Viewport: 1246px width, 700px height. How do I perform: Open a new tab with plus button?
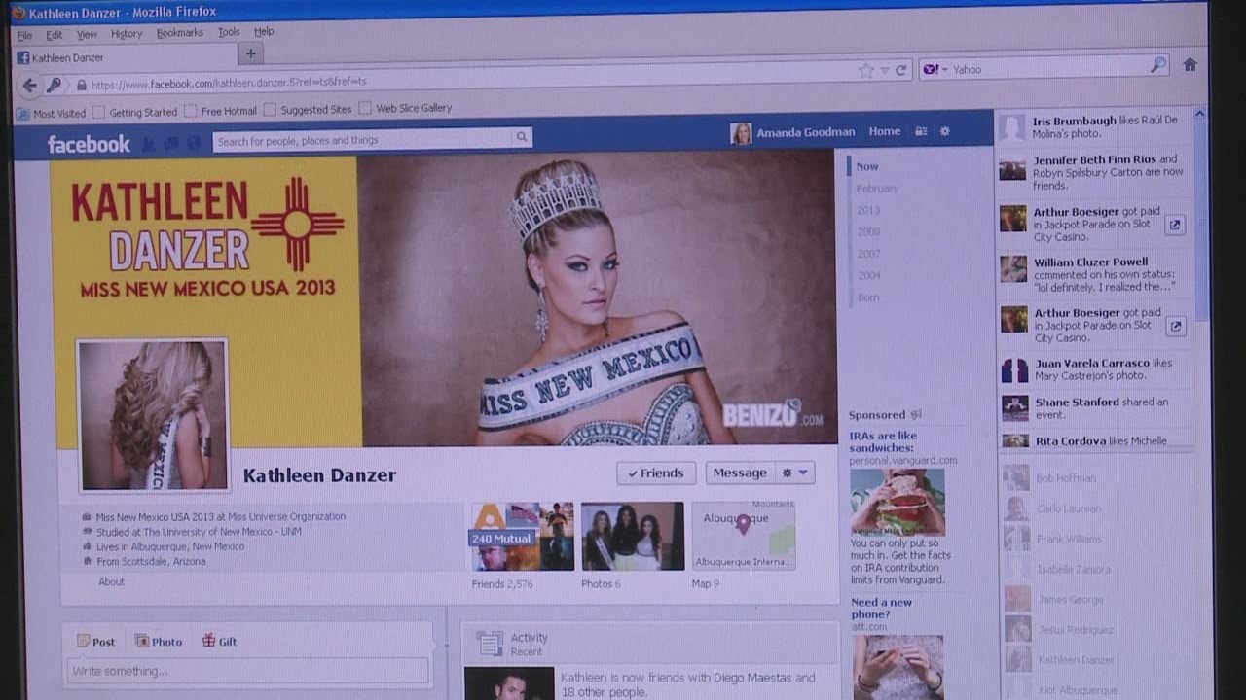(x=250, y=54)
